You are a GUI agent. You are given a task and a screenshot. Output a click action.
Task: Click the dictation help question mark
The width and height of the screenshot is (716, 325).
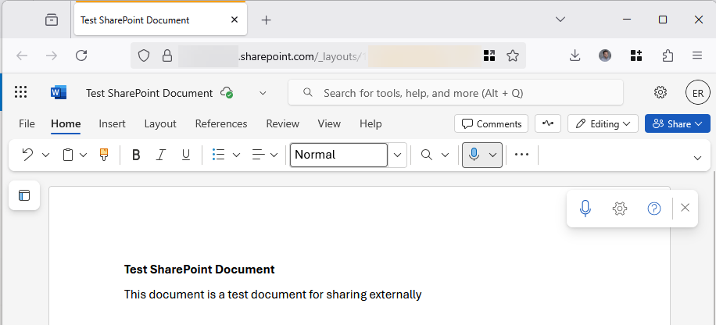[x=654, y=208]
